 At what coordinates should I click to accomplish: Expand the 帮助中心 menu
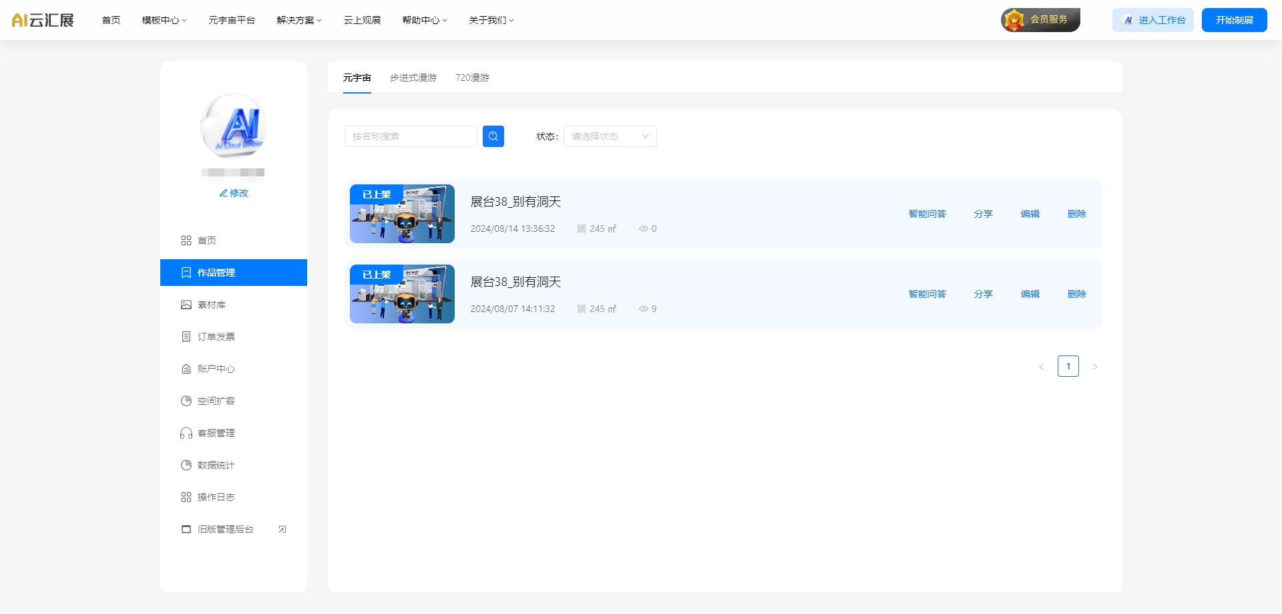pyautogui.click(x=423, y=20)
